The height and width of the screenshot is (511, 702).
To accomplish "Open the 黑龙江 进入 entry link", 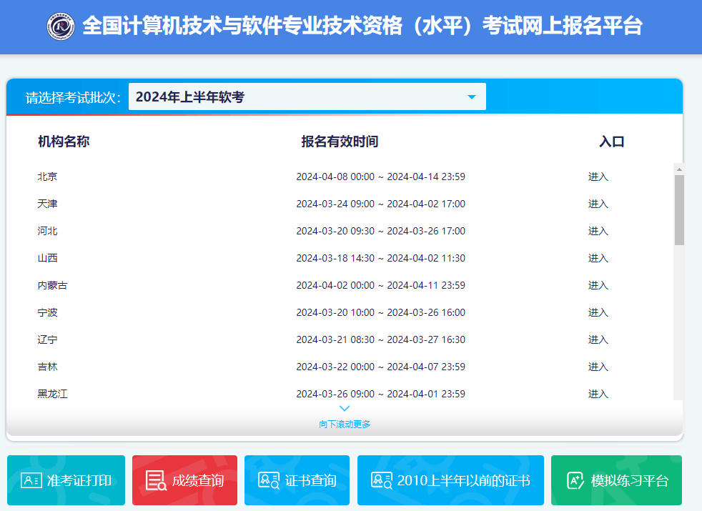I will click(x=598, y=394).
